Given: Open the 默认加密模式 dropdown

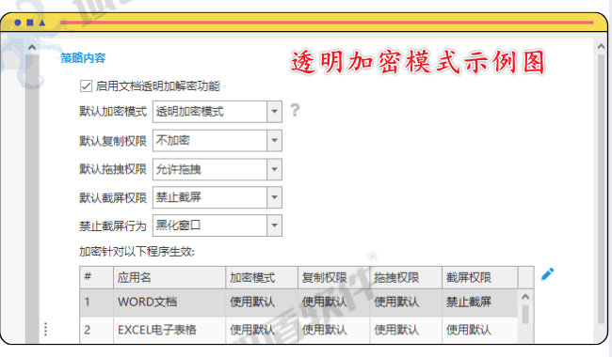Looking at the screenshot, I should pos(217,112).
